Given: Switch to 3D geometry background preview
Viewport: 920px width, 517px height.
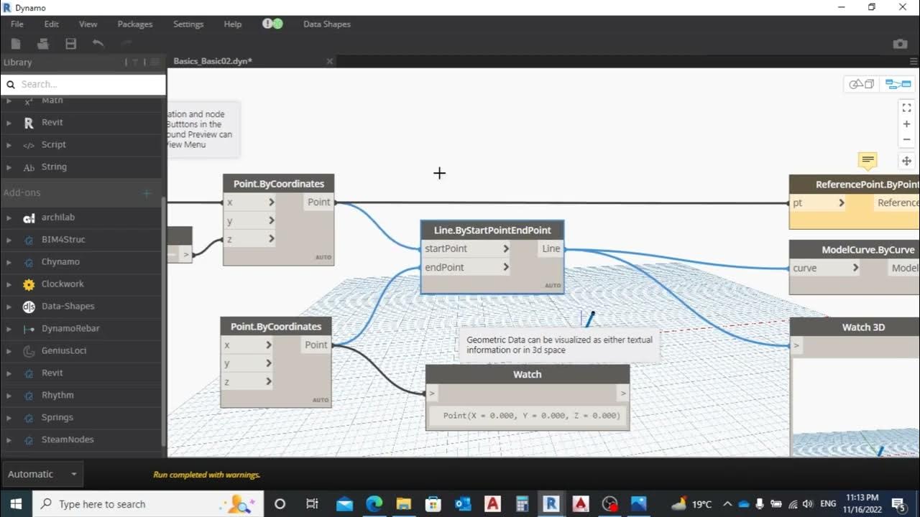Looking at the screenshot, I should click(861, 84).
